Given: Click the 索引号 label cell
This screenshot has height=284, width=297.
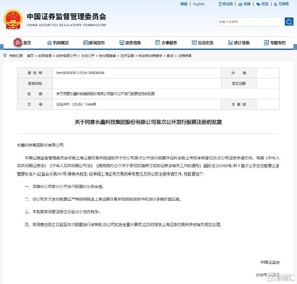Looking at the screenshot, I should [x=35, y=73].
